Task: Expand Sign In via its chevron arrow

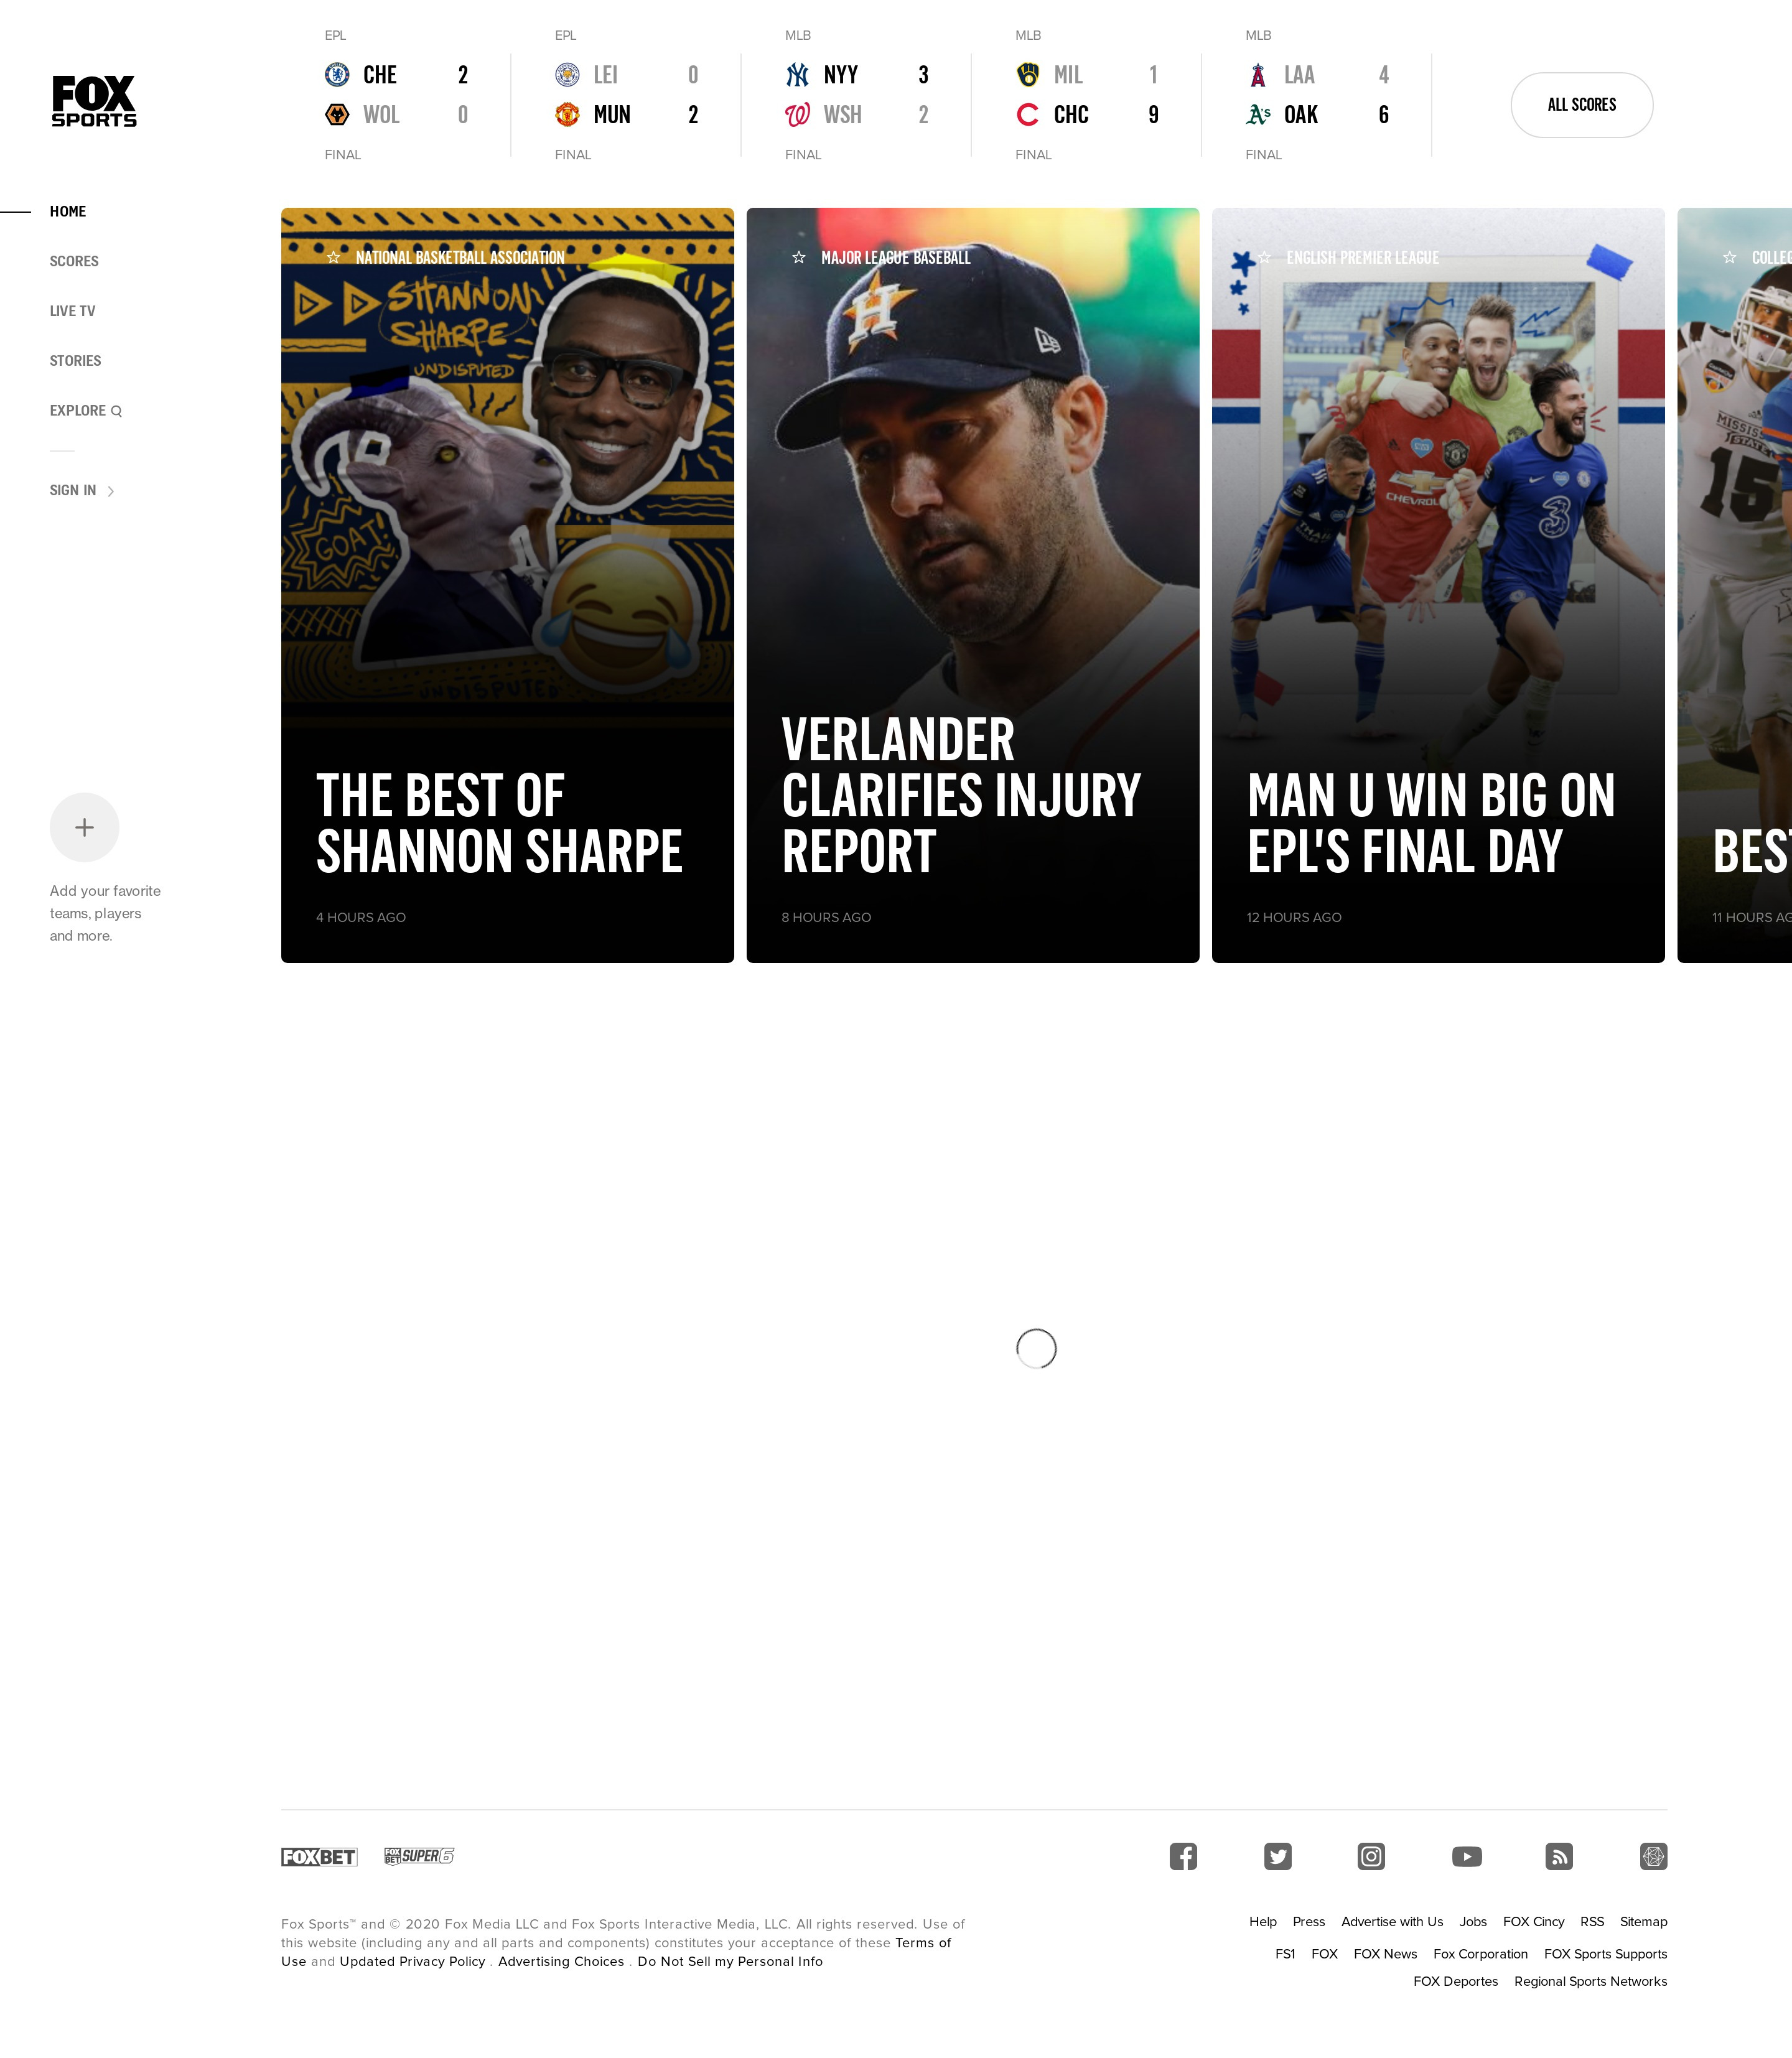Action: [x=110, y=491]
